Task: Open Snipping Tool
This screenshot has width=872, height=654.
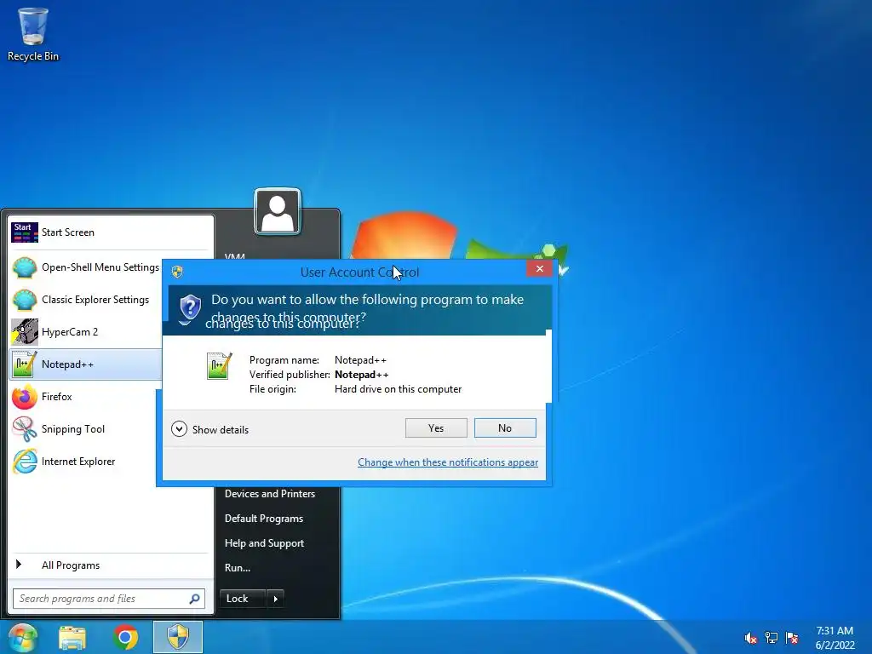Action: coord(83,429)
